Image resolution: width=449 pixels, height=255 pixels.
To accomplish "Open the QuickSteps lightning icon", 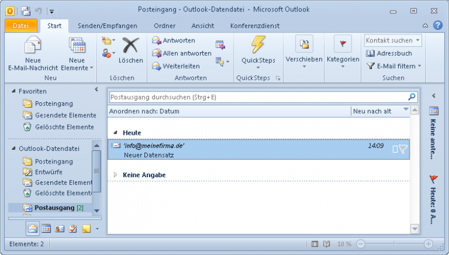I will click(x=257, y=45).
